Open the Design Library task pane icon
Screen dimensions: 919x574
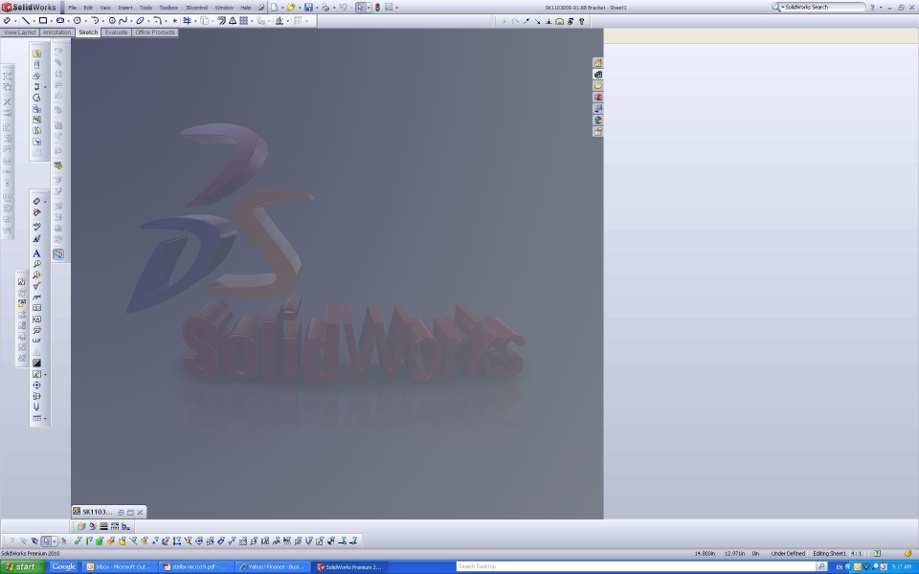[597, 75]
